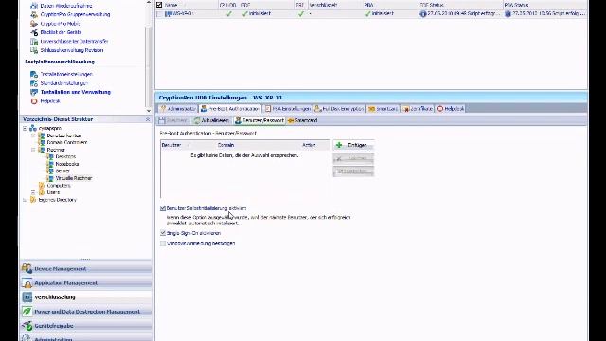Open Power und Data Destruction Management
The image size is (606, 341).
(x=86, y=312)
